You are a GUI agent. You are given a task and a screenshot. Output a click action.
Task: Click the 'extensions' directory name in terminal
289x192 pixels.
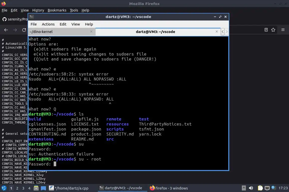coord(41,139)
